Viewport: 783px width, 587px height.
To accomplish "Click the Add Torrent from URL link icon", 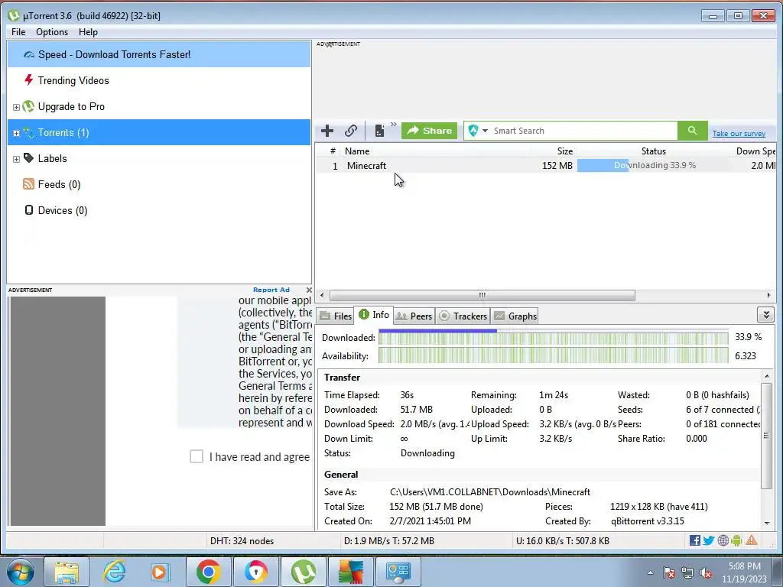I will tap(351, 131).
